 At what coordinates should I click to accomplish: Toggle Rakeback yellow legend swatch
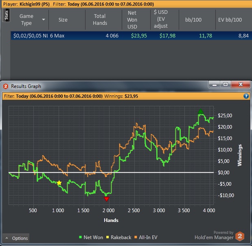[107, 237]
